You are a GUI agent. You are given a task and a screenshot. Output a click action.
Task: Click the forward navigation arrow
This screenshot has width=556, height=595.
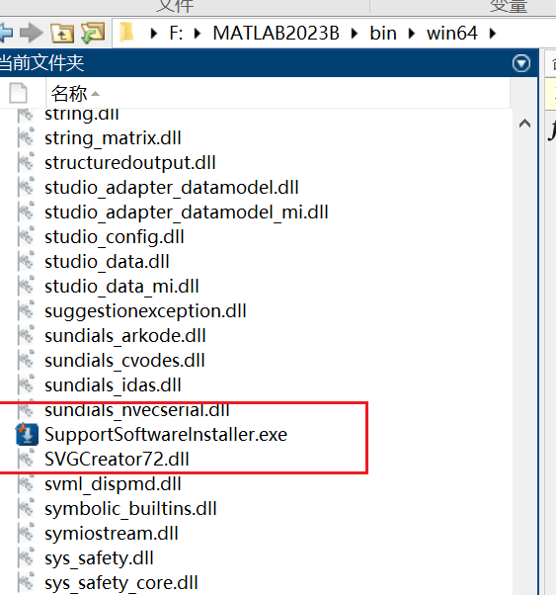click(31, 33)
